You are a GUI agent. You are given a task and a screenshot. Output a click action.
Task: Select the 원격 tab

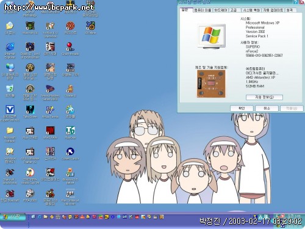click(x=290, y=10)
